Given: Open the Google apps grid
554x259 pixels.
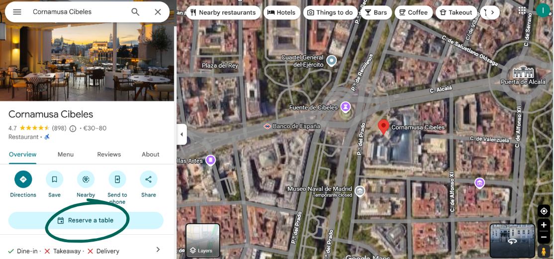Looking at the screenshot, I should click(x=522, y=10).
